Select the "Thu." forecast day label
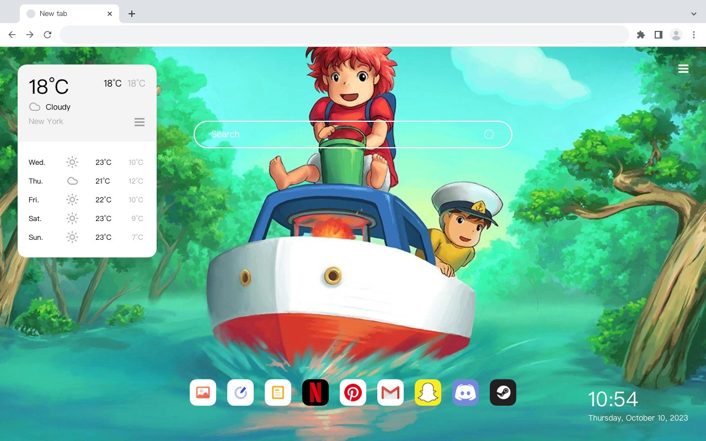The width and height of the screenshot is (706, 441). pyautogui.click(x=36, y=181)
